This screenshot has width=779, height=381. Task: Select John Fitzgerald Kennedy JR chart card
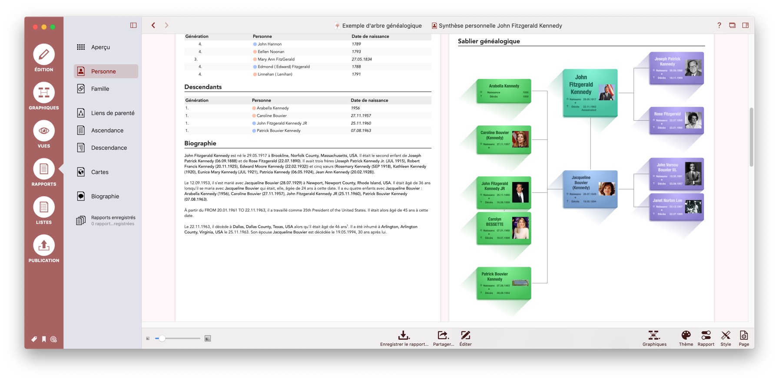tap(504, 192)
